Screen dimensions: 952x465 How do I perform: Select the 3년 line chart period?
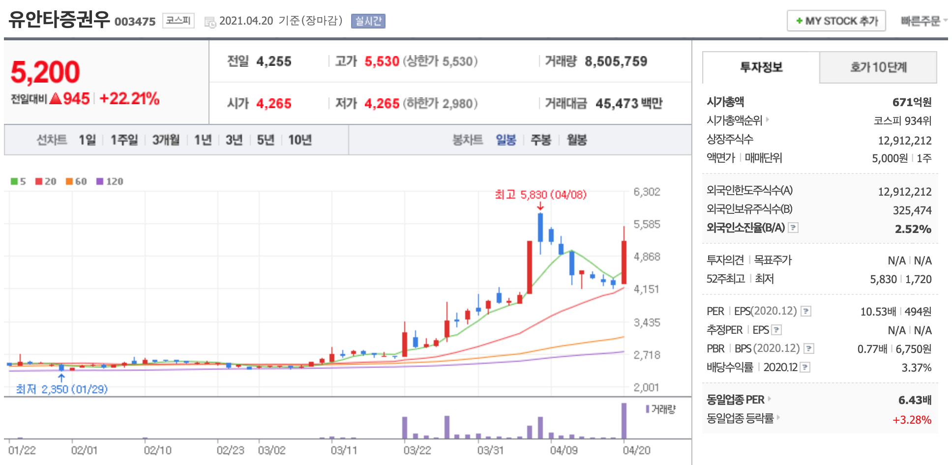(x=234, y=140)
